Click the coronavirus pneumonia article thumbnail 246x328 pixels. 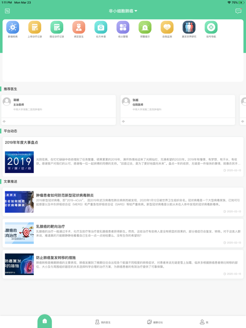(19, 202)
